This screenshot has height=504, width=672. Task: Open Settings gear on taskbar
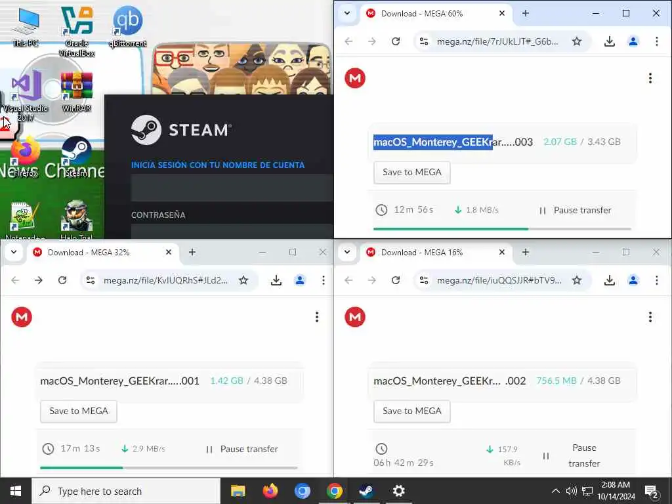[x=398, y=491]
